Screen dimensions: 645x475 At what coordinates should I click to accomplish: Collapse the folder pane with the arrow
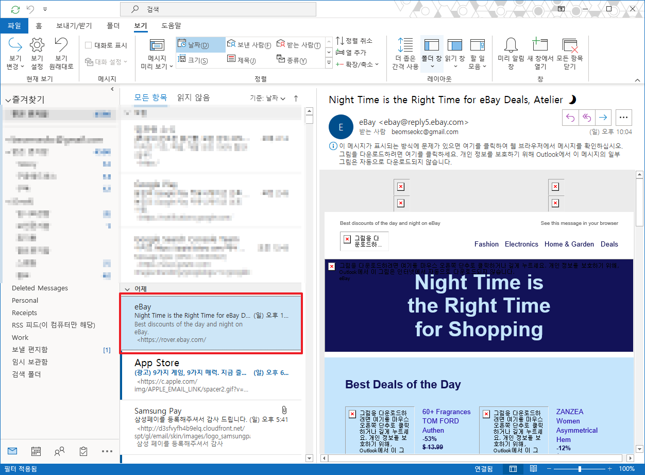pos(112,89)
